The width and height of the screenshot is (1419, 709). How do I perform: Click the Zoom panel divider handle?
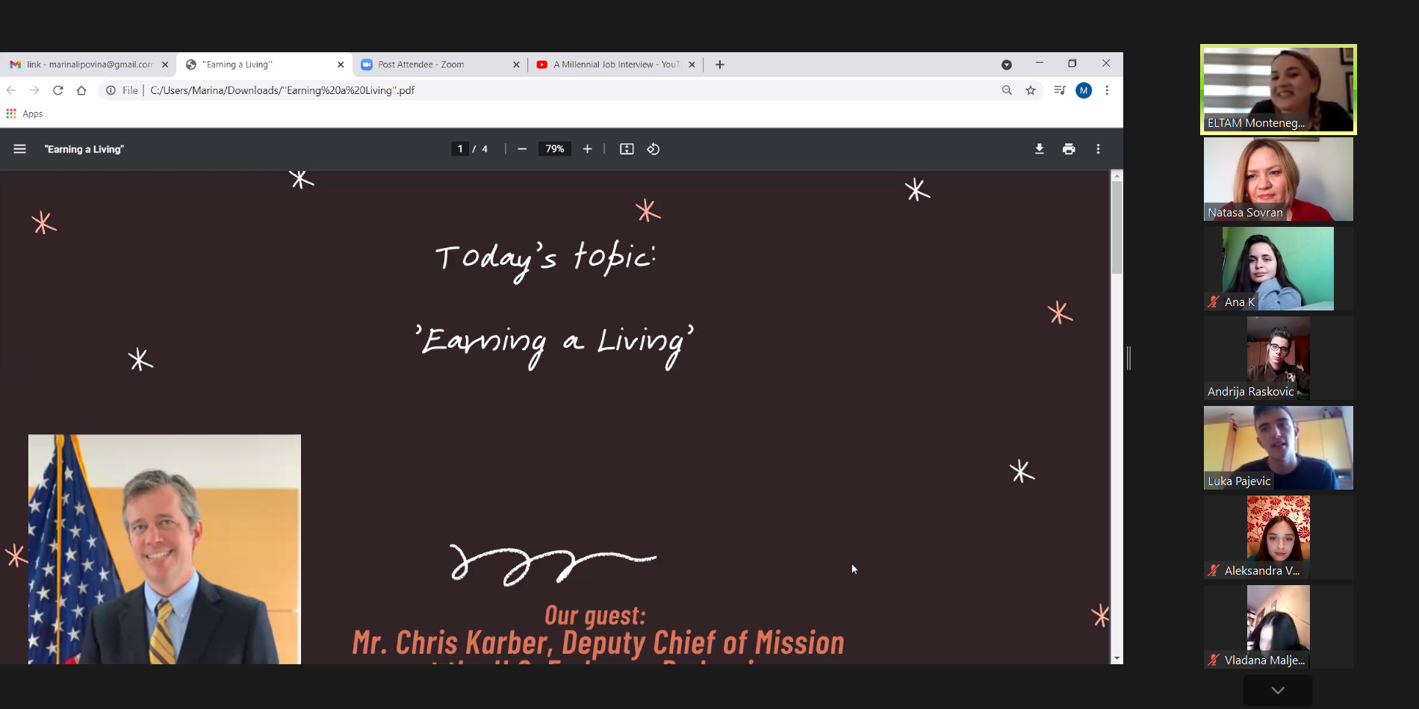click(x=1128, y=358)
